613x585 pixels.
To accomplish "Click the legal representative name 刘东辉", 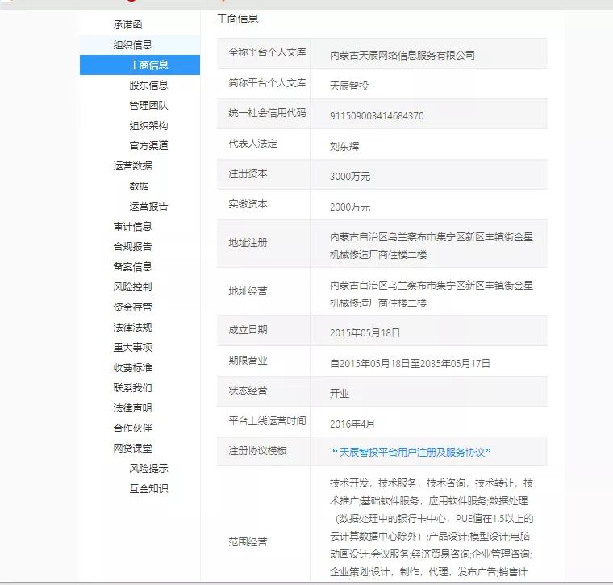I will tap(344, 146).
